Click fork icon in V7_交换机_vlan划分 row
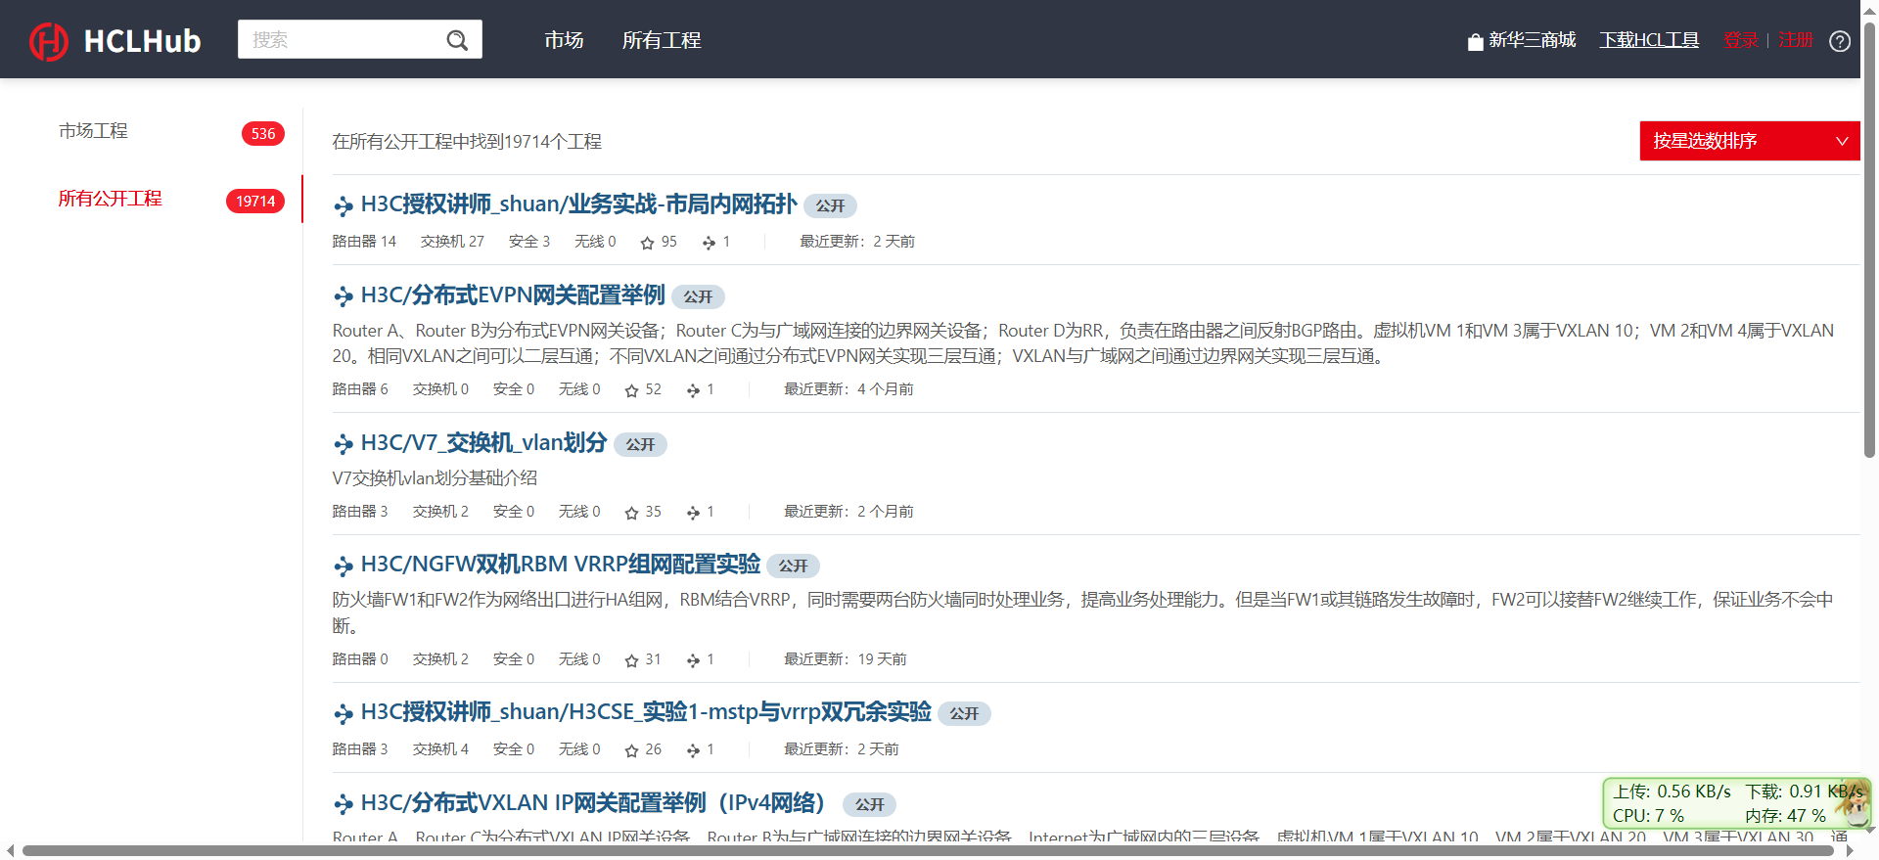 (693, 513)
